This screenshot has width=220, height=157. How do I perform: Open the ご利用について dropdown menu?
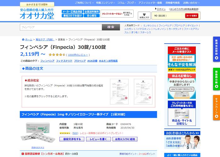click(x=84, y=3)
